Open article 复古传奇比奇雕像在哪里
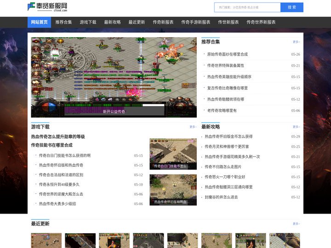The width and height of the screenshot is (331, 248). 228,88
